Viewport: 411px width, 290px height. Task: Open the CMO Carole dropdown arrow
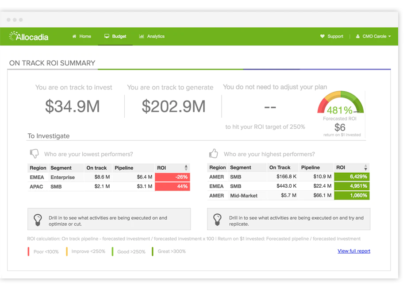click(390, 36)
